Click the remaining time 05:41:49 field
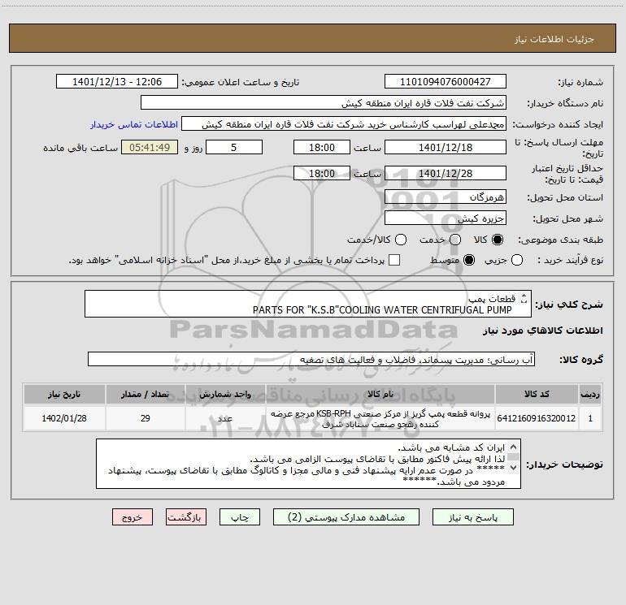Image resolution: width=626 pixels, height=605 pixels. 150,147
